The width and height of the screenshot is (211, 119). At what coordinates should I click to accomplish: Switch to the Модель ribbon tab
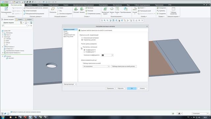click(30, 5)
